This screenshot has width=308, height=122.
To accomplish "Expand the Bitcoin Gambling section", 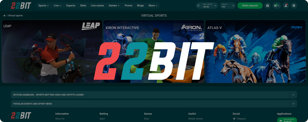I will (293, 95).
